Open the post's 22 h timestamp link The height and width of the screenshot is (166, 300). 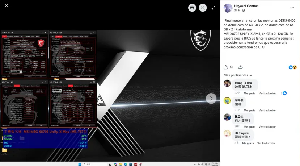(237, 11)
